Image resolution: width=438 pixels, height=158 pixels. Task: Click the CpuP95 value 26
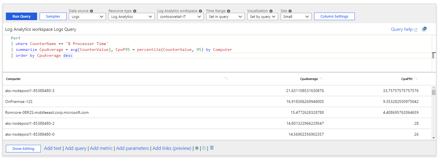tap(416, 134)
